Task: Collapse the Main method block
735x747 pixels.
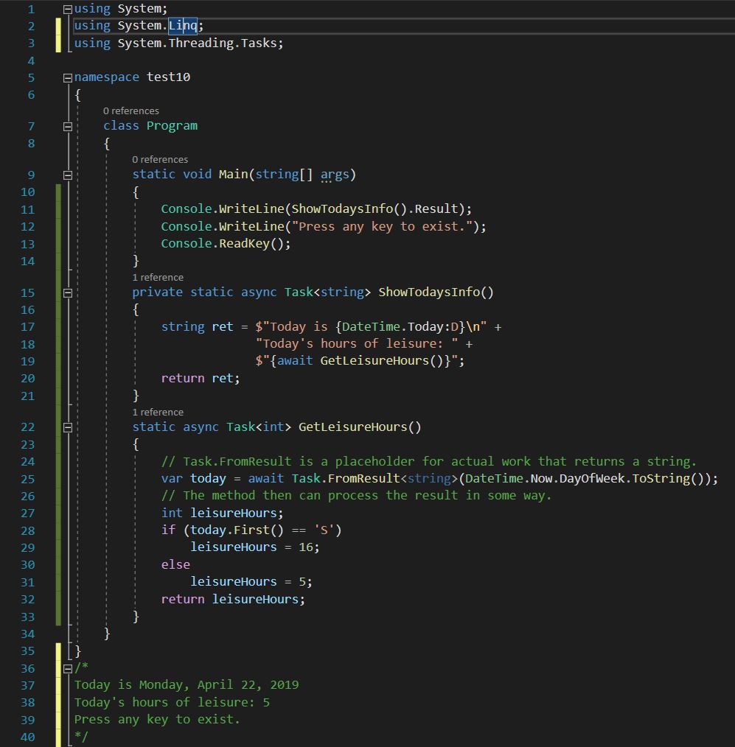Action: tap(68, 175)
